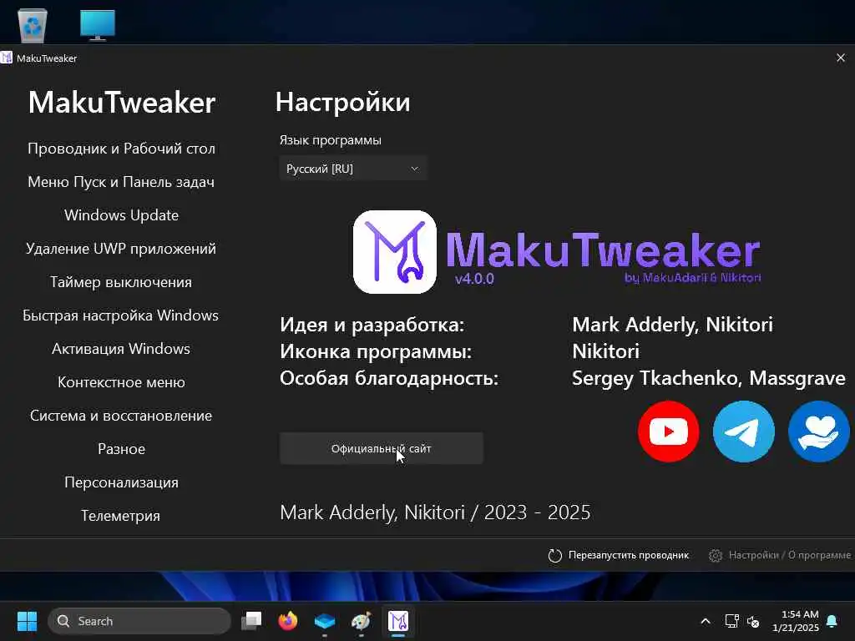This screenshot has width=855, height=641.
Task: Go to Система и восстановление section
Action: click(x=121, y=416)
